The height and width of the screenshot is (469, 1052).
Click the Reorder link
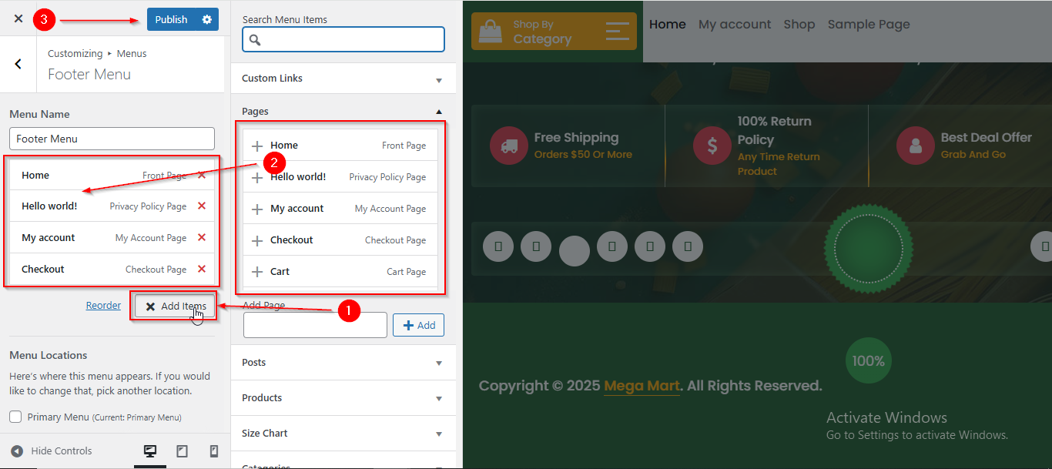(x=103, y=306)
